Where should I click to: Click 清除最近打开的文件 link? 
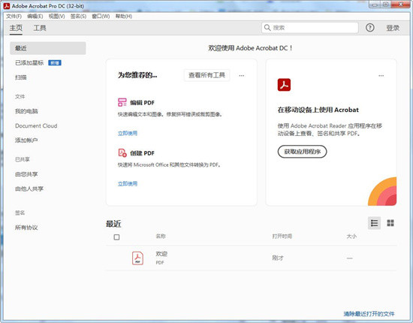(x=369, y=314)
